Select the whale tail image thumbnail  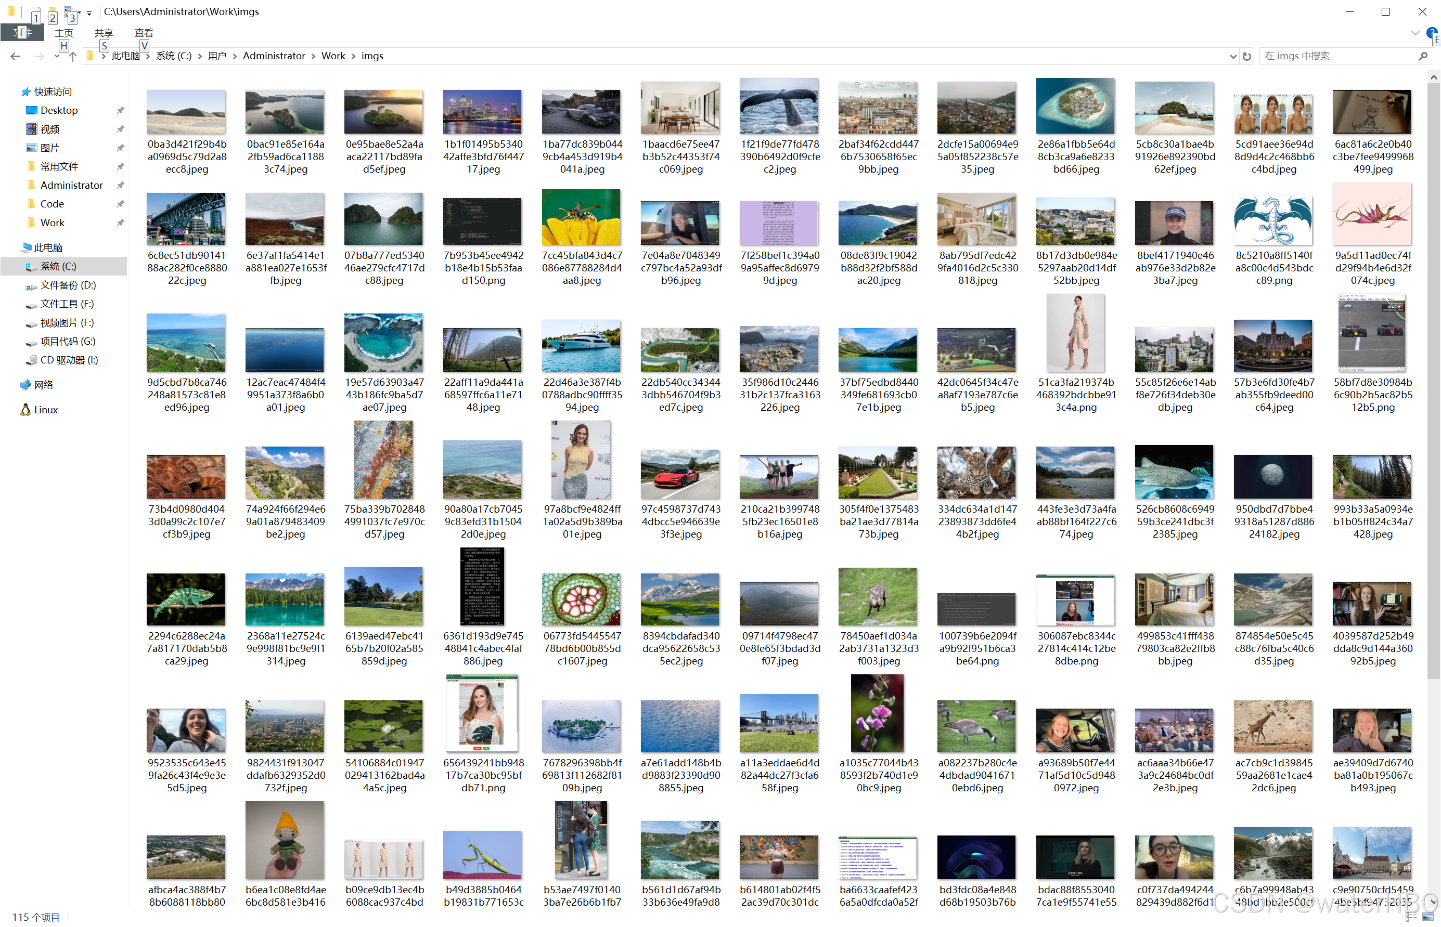tap(779, 107)
